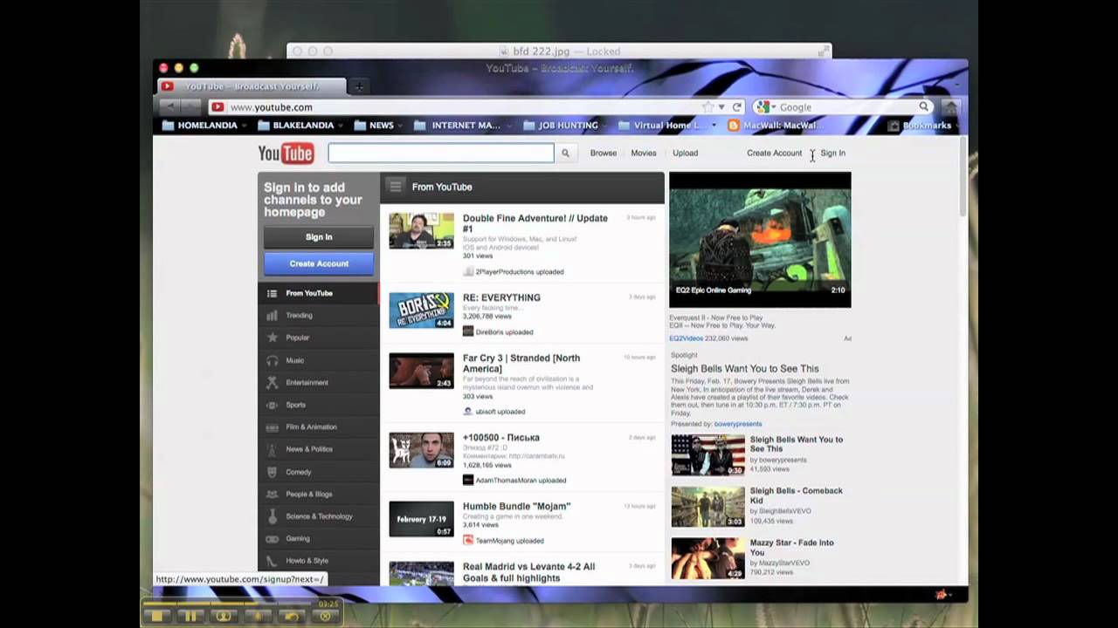Open the Mazzy Star Fade Into You thumbnail
Screen dimensions: 1118x628
(x=708, y=558)
